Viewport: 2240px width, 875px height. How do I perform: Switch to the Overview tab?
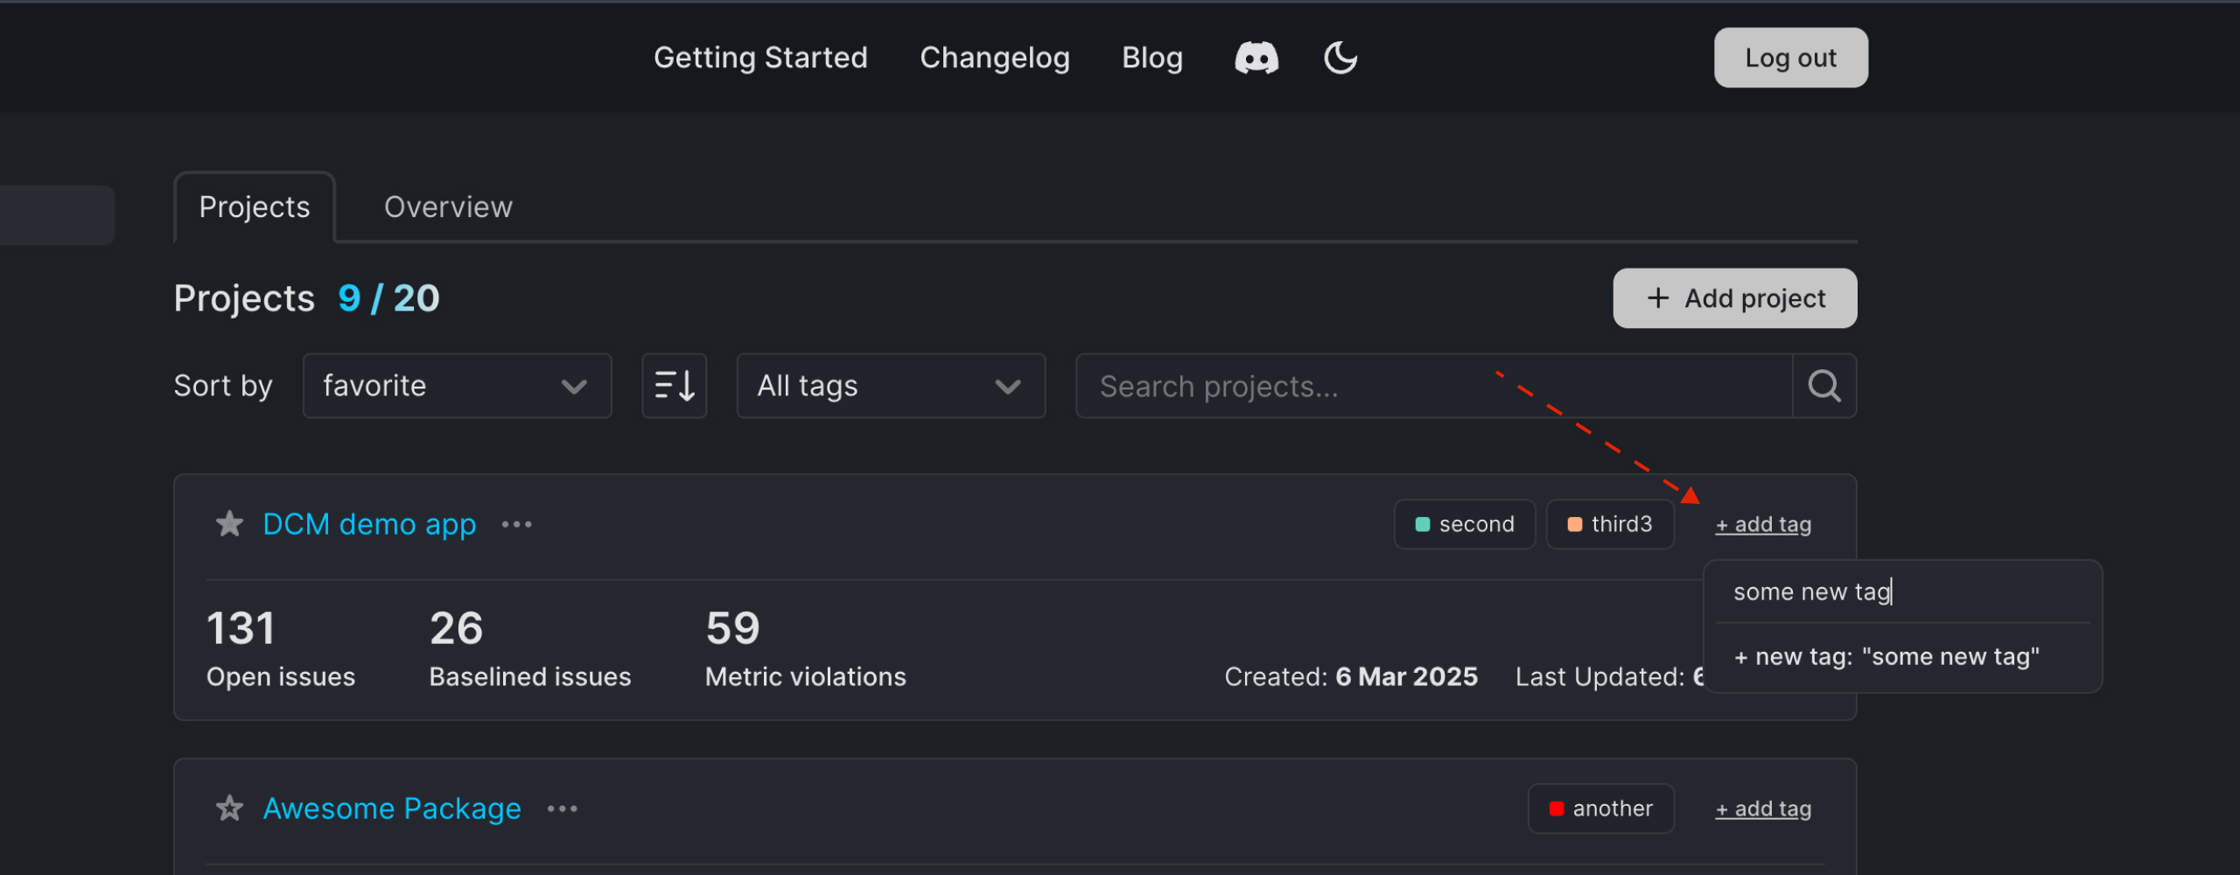(448, 207)
